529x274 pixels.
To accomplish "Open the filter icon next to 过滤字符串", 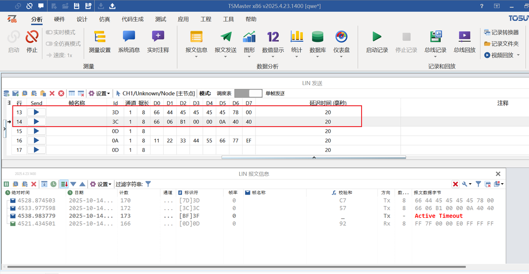I will 148,184.
